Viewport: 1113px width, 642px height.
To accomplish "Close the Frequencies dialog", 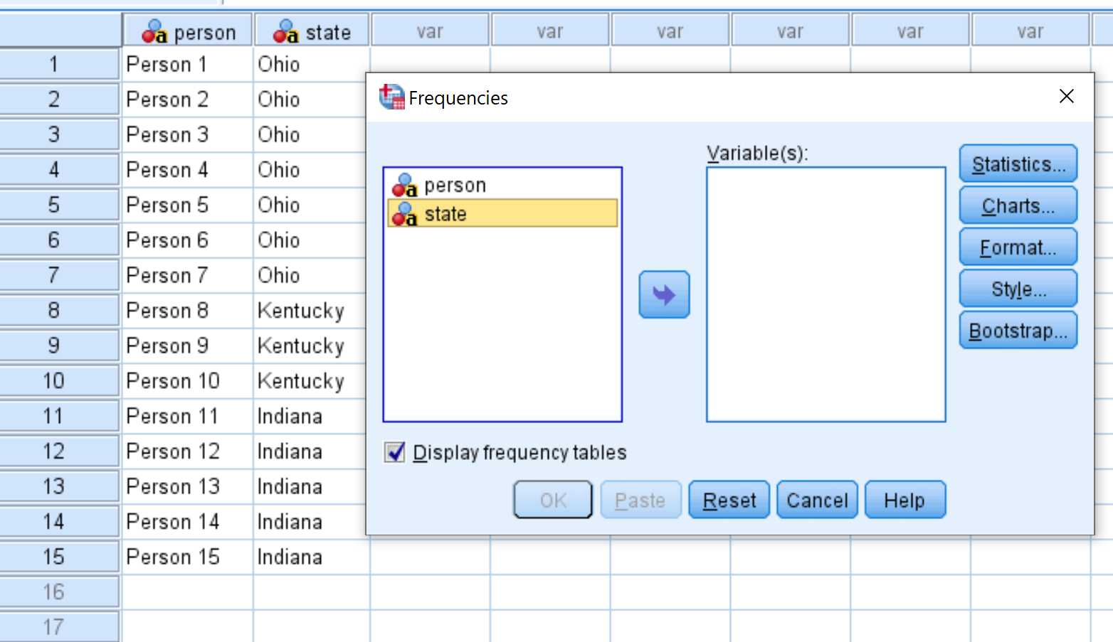I will 1066,96.
